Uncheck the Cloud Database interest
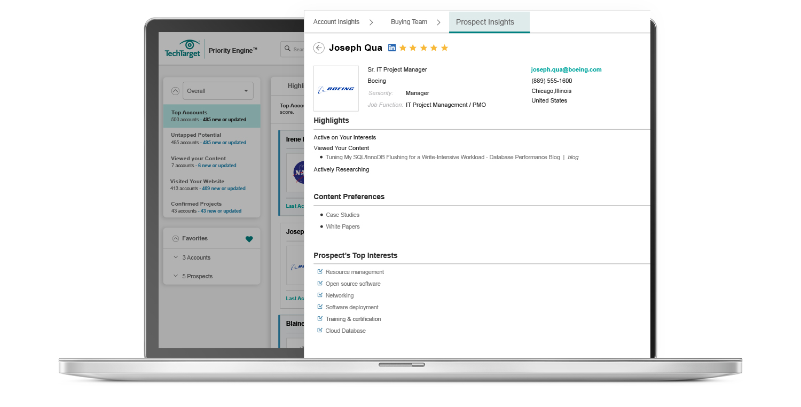This screenshot has height=407, width=801. pyautogui.click(x=320, y=331)
